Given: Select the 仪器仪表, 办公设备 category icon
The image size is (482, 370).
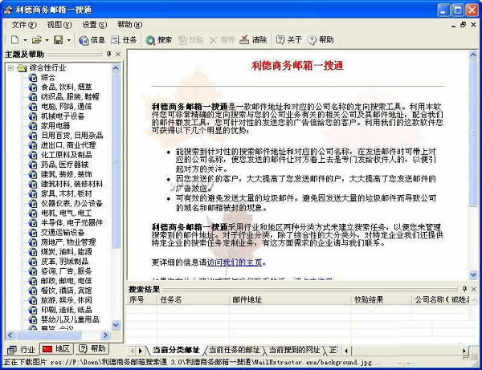Looking at the screenshot, I should point(33,203).
